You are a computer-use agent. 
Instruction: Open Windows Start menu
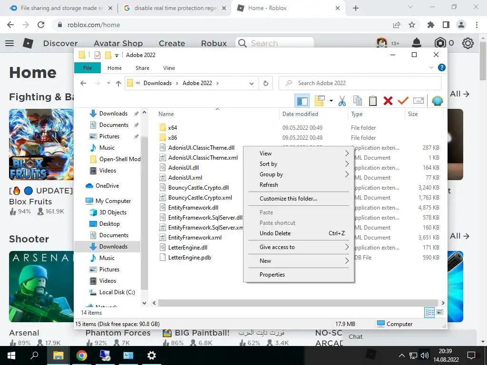point(11,355)
